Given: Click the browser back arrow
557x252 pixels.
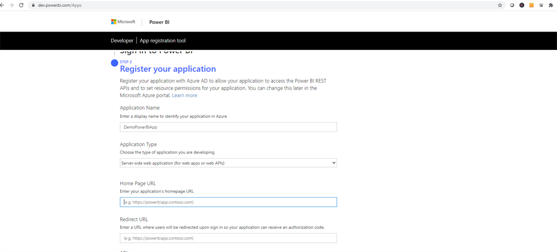Looking at the screenshot, I should coord(3,5).
